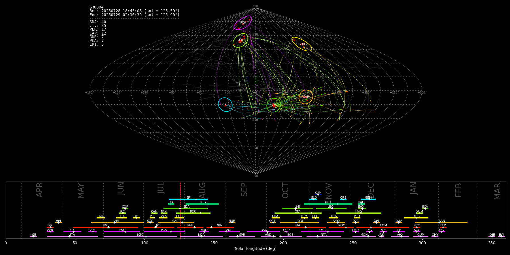
Task: Select the KCG shower bar in timeline
Action: pos(202,204)
